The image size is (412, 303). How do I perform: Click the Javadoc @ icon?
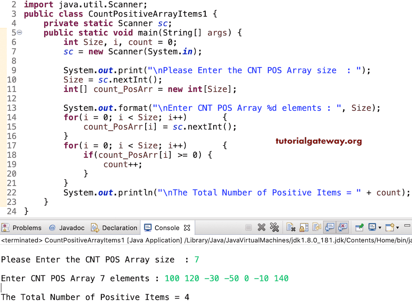[51, 228]
